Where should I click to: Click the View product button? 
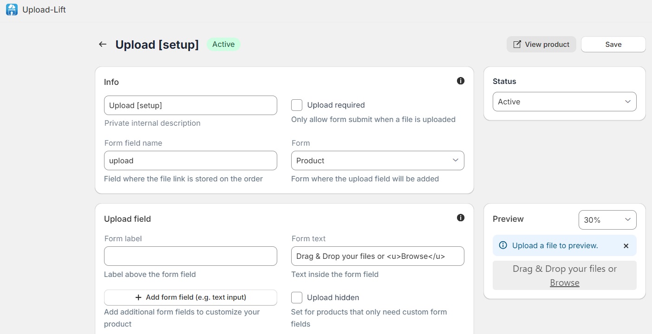[541, 44]
